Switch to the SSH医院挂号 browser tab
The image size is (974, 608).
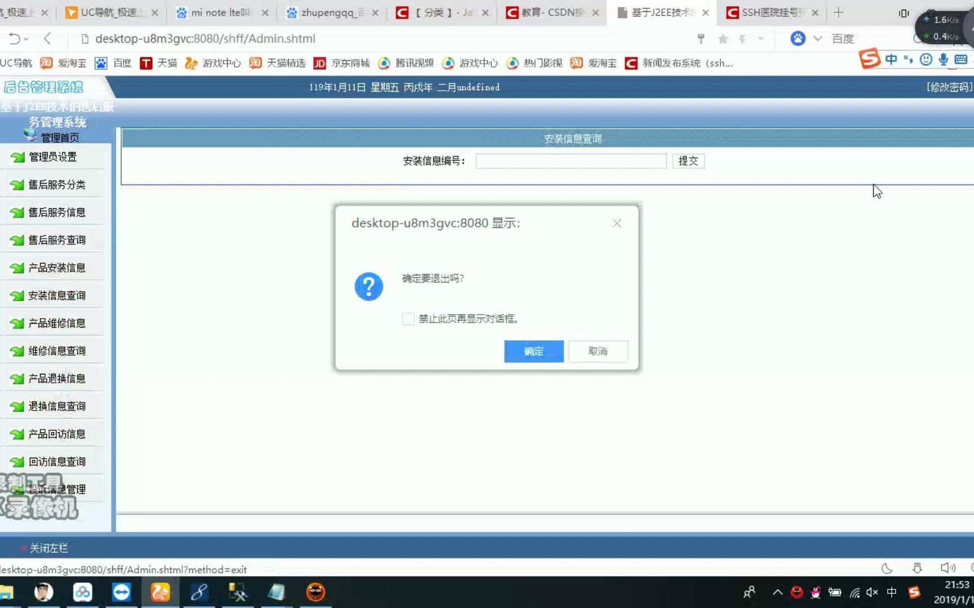point(769,12)
